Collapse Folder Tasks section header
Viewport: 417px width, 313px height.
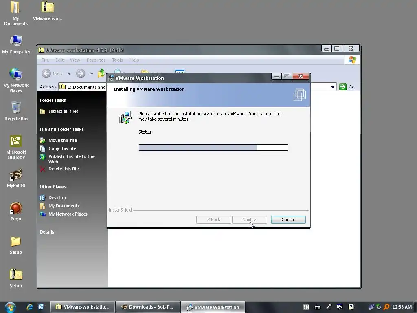point(53,100)
